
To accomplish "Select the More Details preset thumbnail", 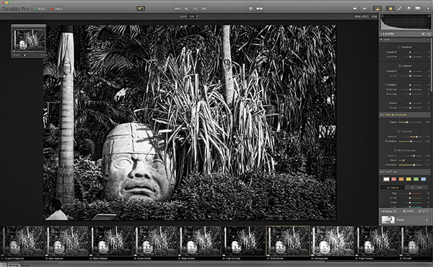I will [288, 241].
